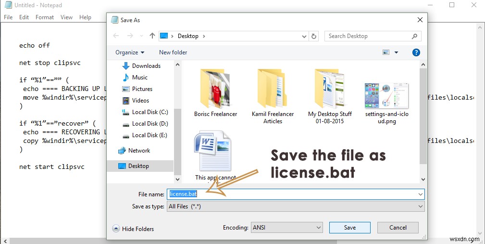The width and height of the screenshot is (485, 244).
Task: Open the view options dropdown arrow
Action: 396,52
